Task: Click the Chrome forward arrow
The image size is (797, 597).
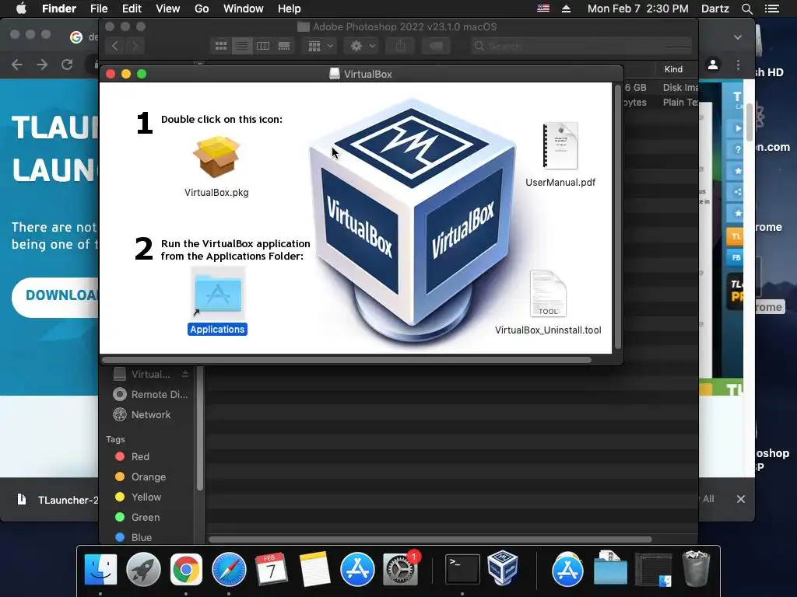Action: click(x=42, y=65)
